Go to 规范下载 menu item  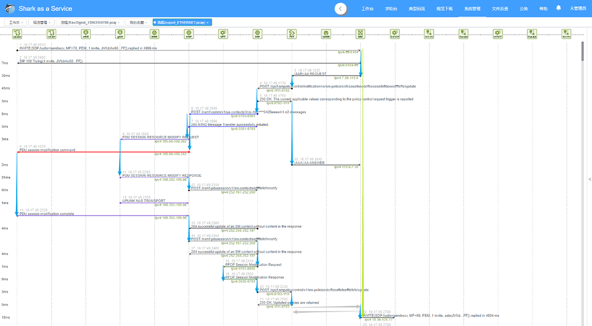coord(445,9)
